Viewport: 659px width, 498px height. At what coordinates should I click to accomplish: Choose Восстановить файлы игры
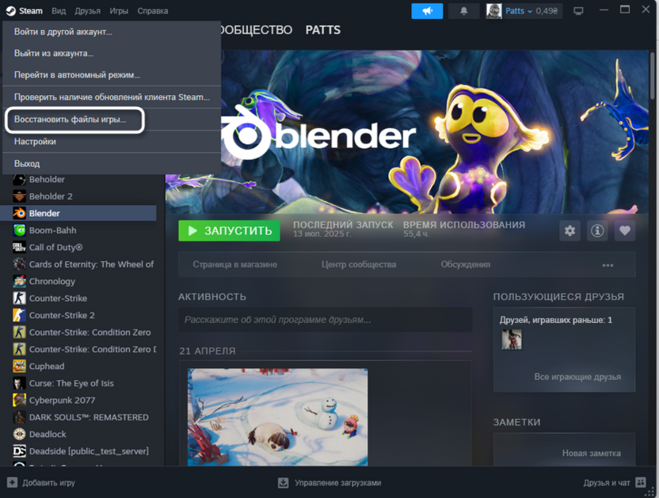(x=112, y=120)
